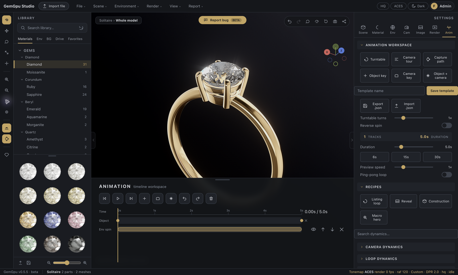This screenshot has height=275, width=458.
Task: Collapse the GEMS tree section
Action: coord(20,50)
